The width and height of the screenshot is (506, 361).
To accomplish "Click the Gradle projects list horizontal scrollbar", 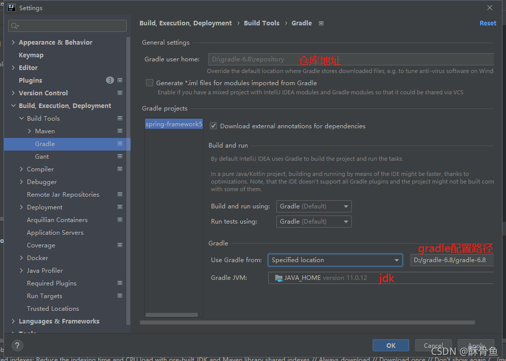I will point(171,315).
